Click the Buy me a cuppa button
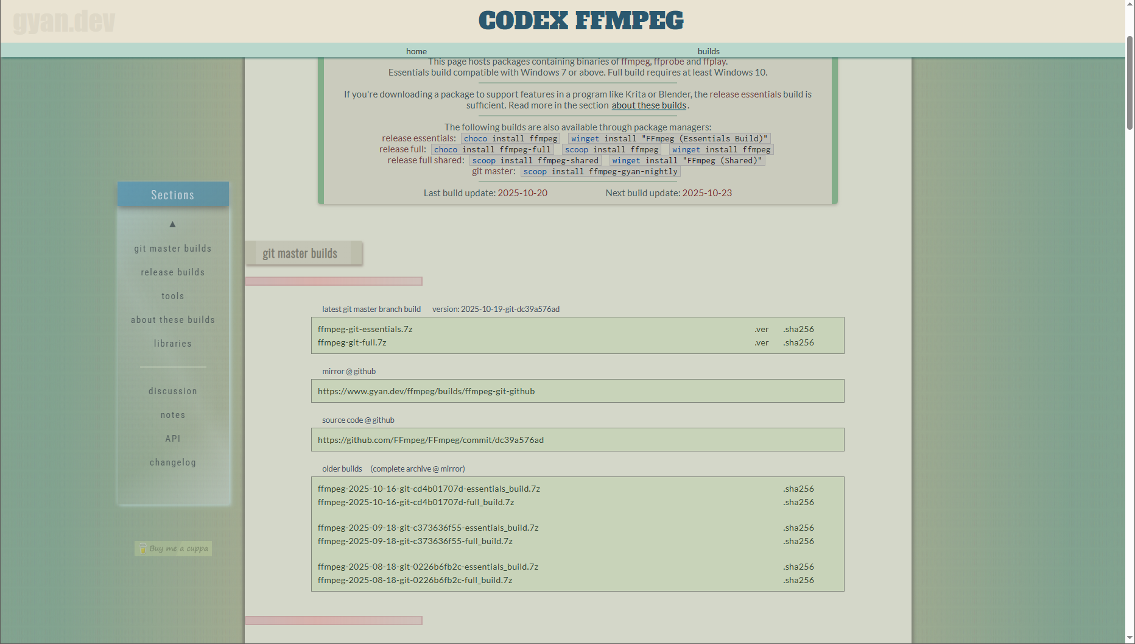The height and width of the screenshot is (644, 1135). 173,548
